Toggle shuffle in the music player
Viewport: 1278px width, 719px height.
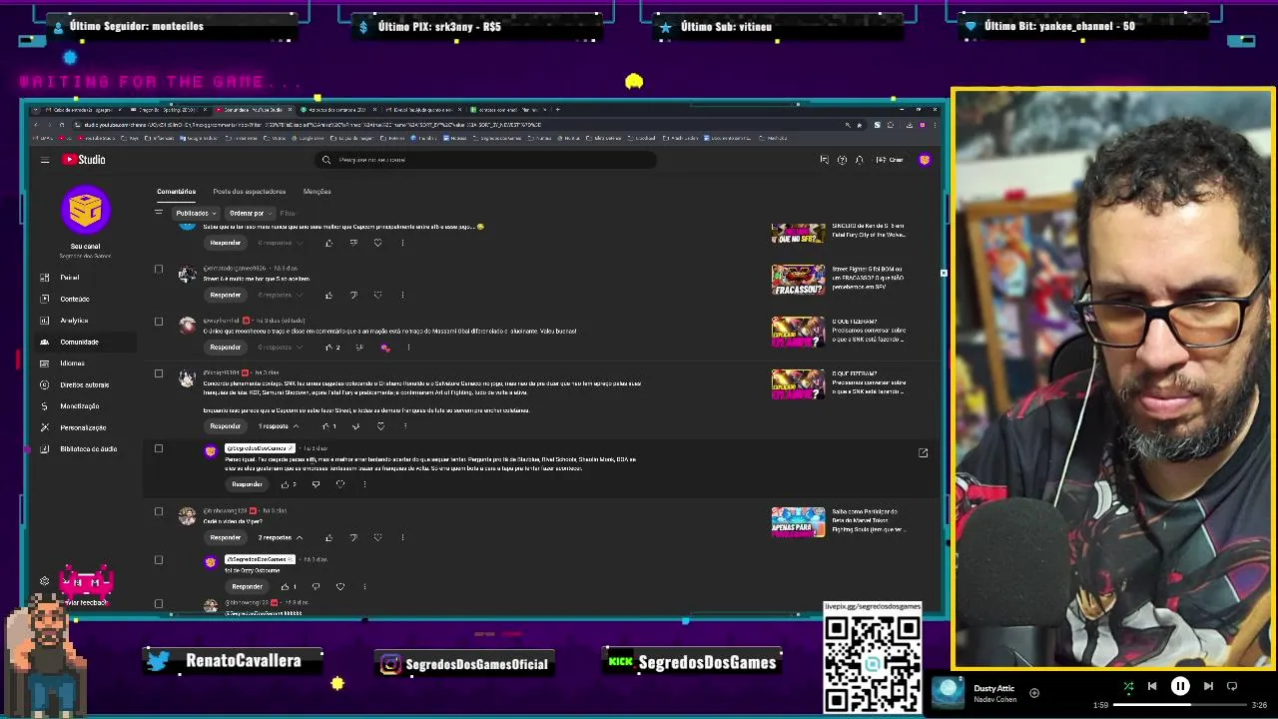pyautogui.click(x=1128, y=686)
